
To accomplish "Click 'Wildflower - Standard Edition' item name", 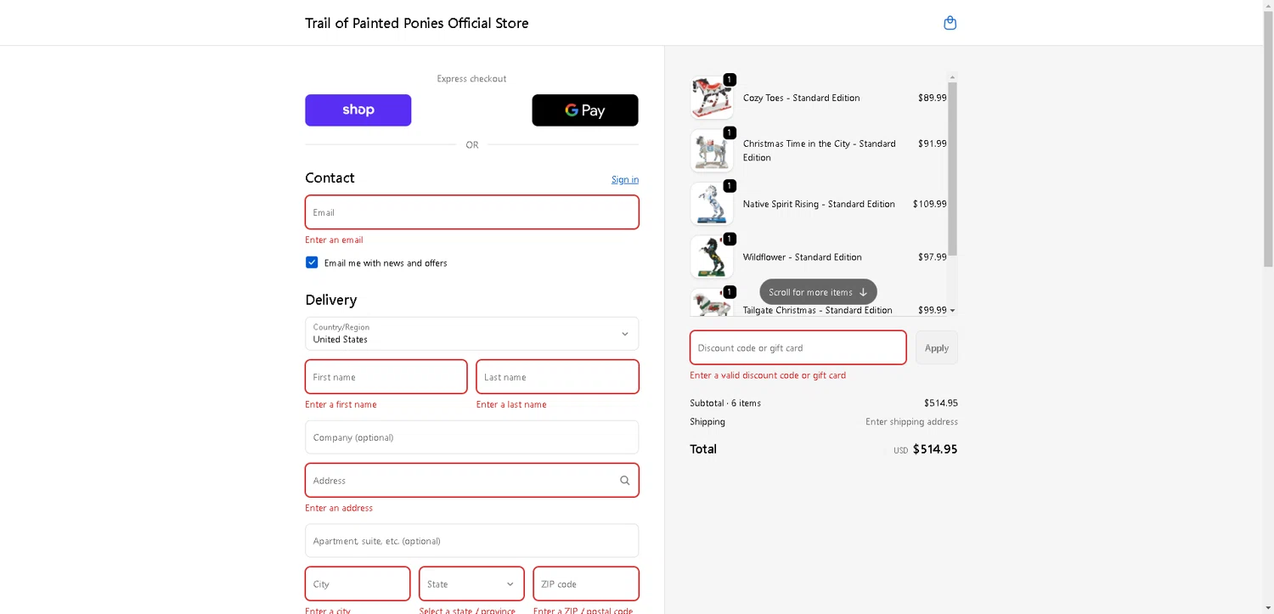I will coord(802,257).
